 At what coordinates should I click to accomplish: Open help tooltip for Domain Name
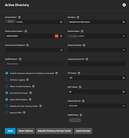[19, 17]
